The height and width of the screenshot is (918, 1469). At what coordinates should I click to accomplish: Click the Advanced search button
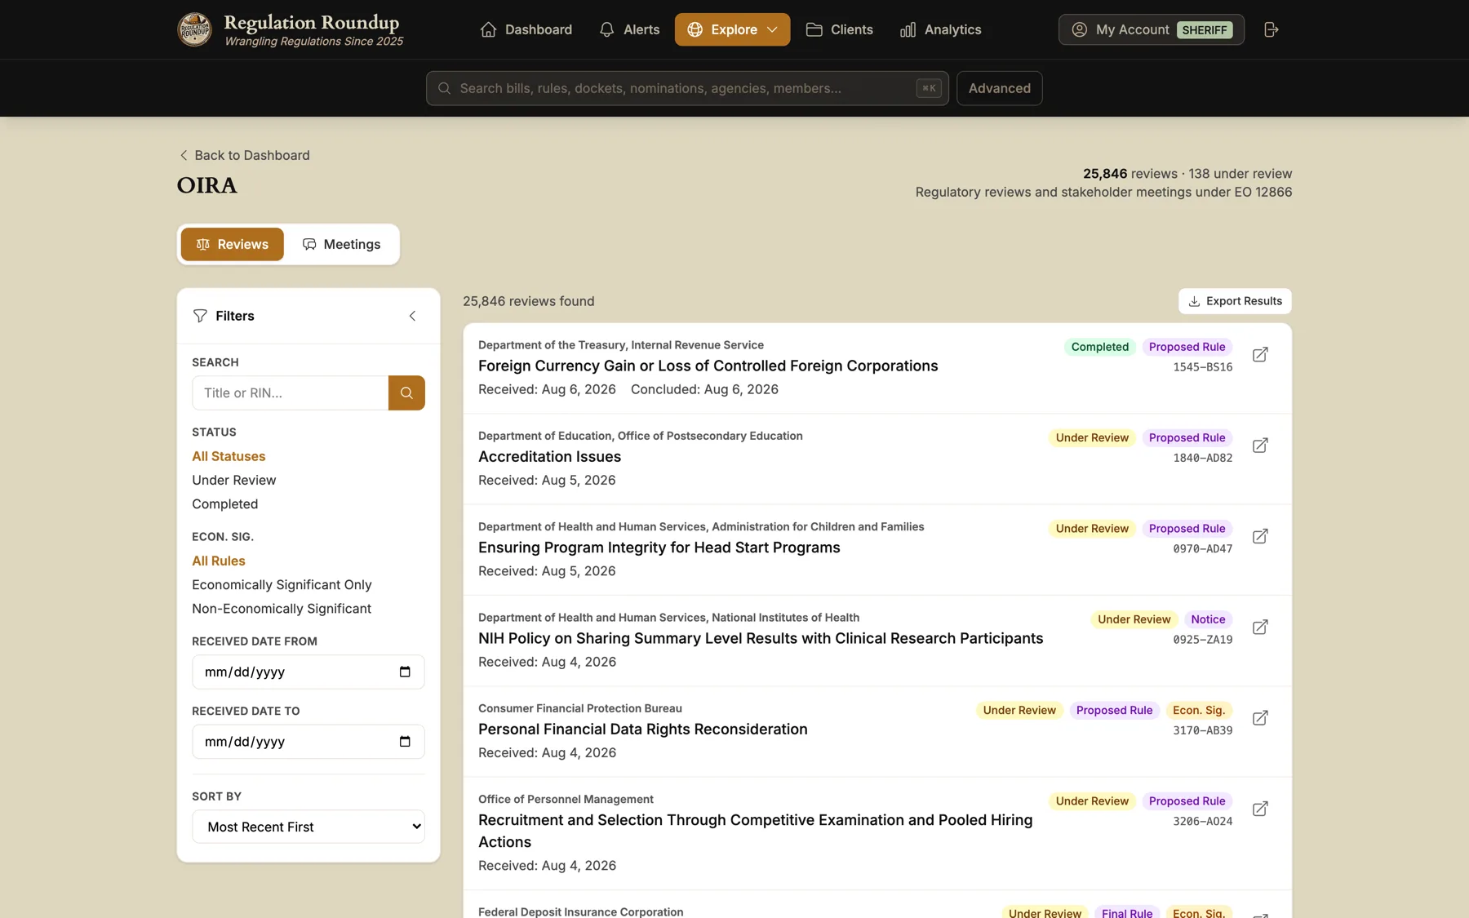(x=999, y=88)
